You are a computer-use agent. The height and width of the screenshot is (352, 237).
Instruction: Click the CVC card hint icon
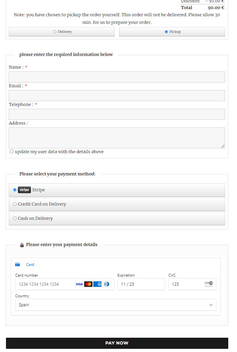point(209,284)
